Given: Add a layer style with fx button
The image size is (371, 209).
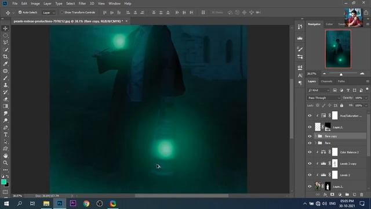Looking at the screenshot, I should click(x=325, y=194).
